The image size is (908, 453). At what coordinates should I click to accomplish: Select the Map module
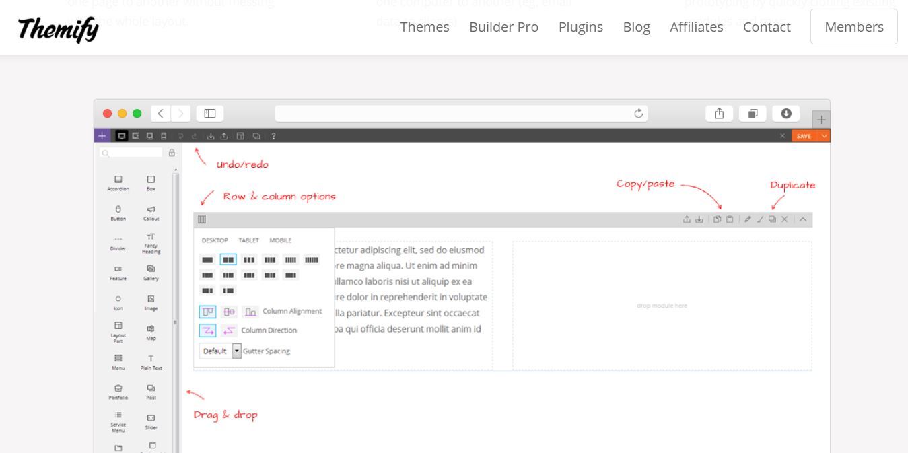(x=151, y=333)
